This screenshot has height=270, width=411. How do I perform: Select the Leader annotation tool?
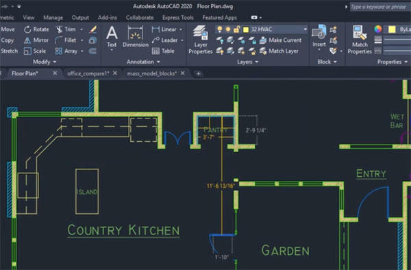pyautogui.click(x=164, y=40)
